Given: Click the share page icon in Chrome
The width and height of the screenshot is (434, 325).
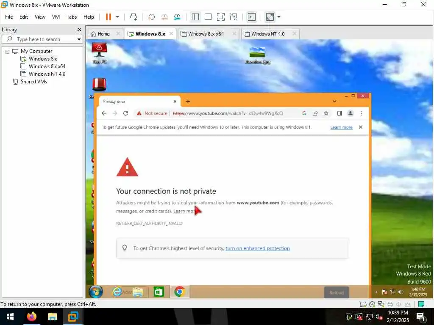Looking at the screenshot, I should click(x=315, y=113).
